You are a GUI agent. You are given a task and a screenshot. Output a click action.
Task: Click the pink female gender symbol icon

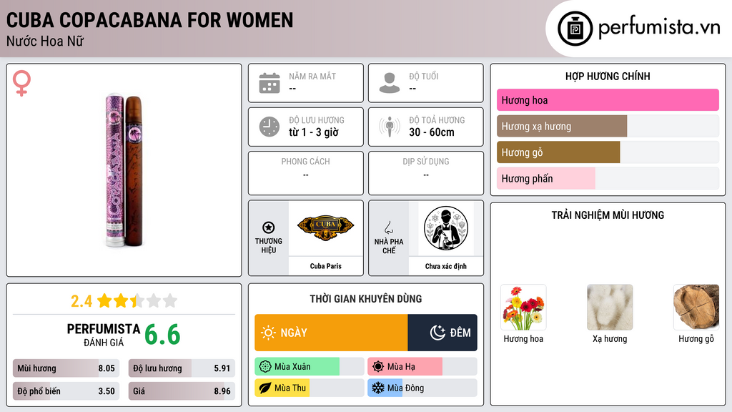21,83
